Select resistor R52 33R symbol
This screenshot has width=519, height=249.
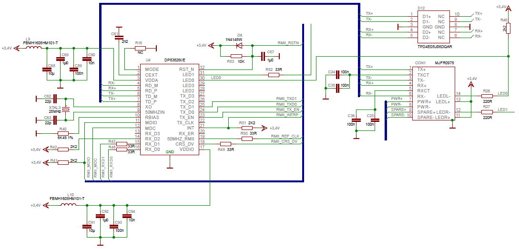(x=274, y=75)
